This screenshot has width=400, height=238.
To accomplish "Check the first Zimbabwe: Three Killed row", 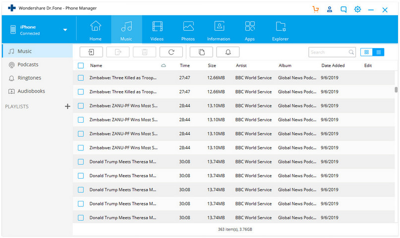I will [81, 78].
